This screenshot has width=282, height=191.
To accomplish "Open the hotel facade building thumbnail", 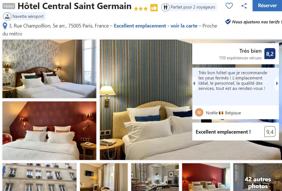I will tap(39, 177).
